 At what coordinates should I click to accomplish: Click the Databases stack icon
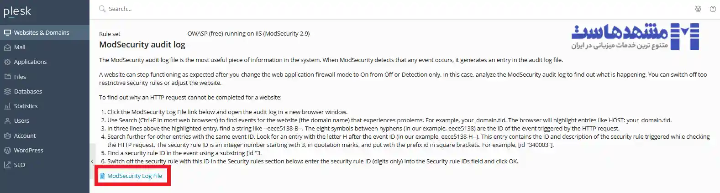click(x=7, y=92)
